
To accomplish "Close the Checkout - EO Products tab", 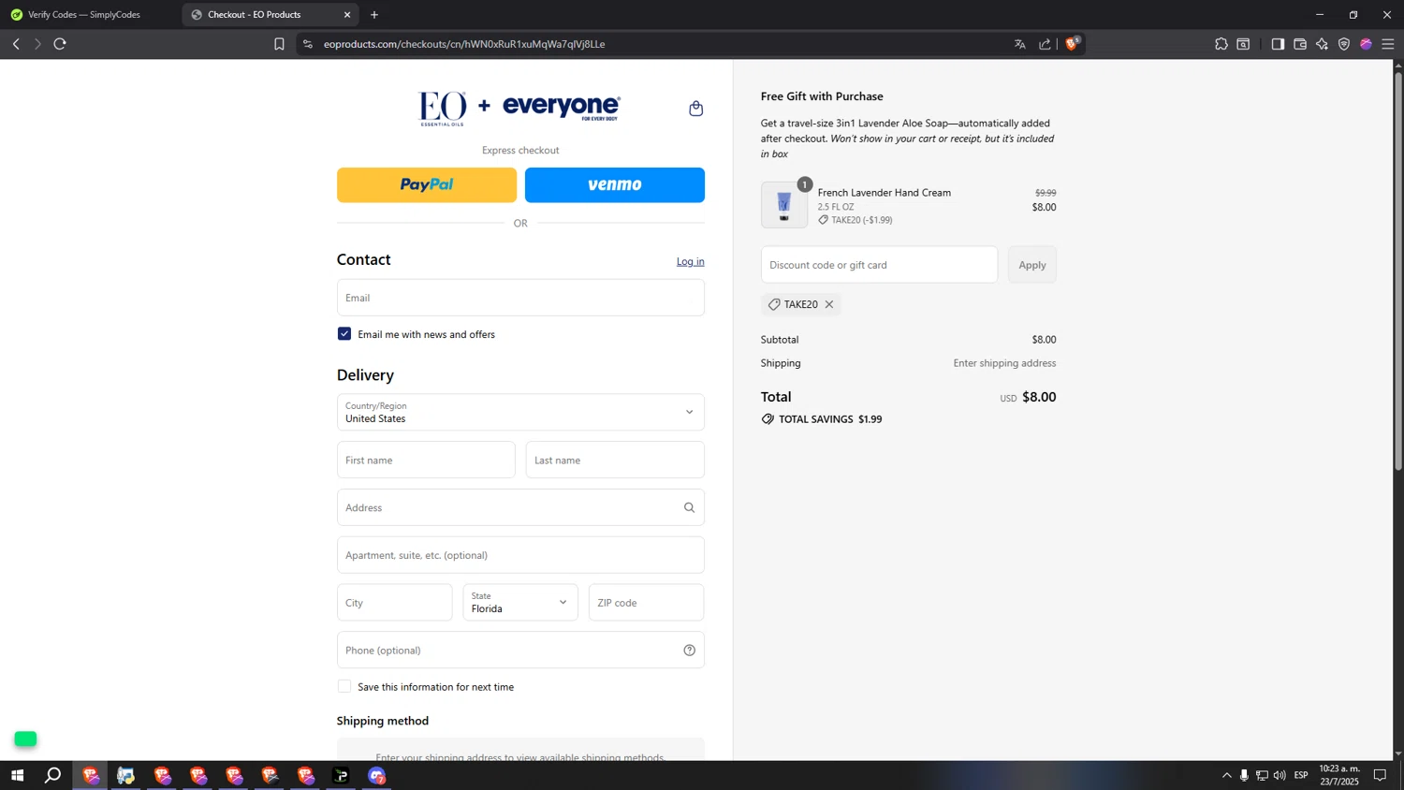I will (347, 15).
